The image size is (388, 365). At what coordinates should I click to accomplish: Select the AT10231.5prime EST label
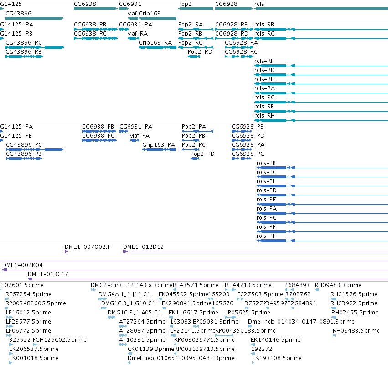(x=142, y=340)
